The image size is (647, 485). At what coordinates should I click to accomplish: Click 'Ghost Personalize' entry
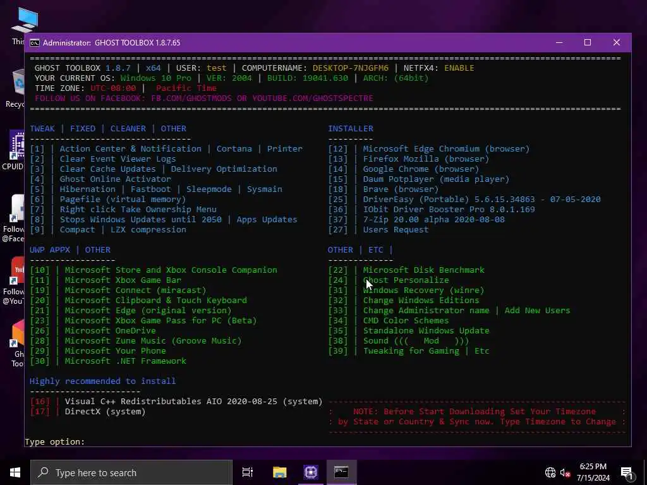point(406,280)
